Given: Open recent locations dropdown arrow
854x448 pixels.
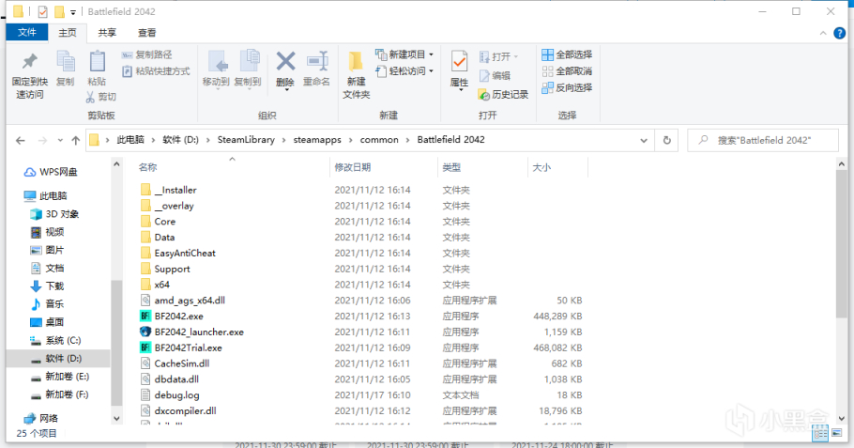Looking at the screenshot, I should point(60,141).
